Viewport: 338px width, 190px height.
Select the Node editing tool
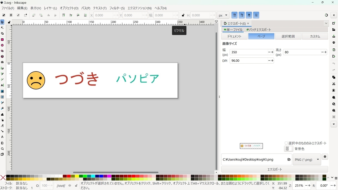pyautogui.click(x=2, y=28)
